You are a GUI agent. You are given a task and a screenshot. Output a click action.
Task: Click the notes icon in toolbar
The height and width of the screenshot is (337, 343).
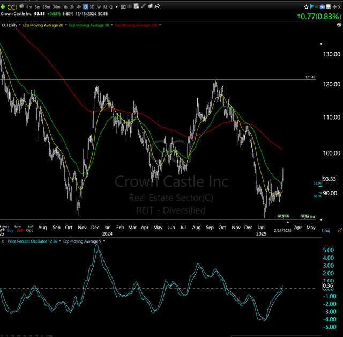click(150, 6)
